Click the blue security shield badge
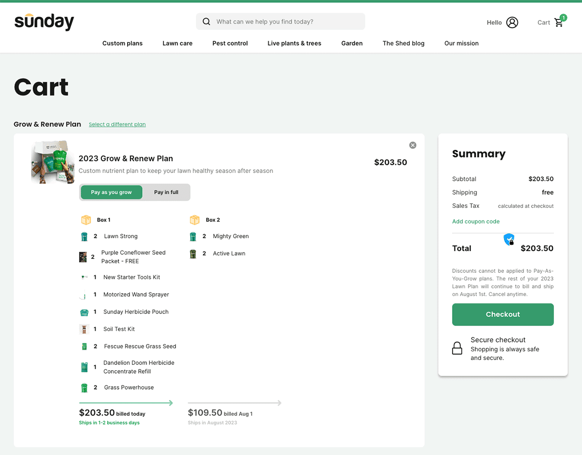 509,239
